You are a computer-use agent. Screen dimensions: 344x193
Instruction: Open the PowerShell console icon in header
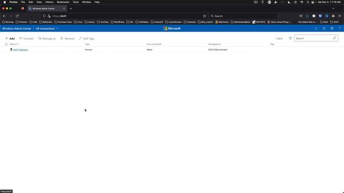coord(316,28)
